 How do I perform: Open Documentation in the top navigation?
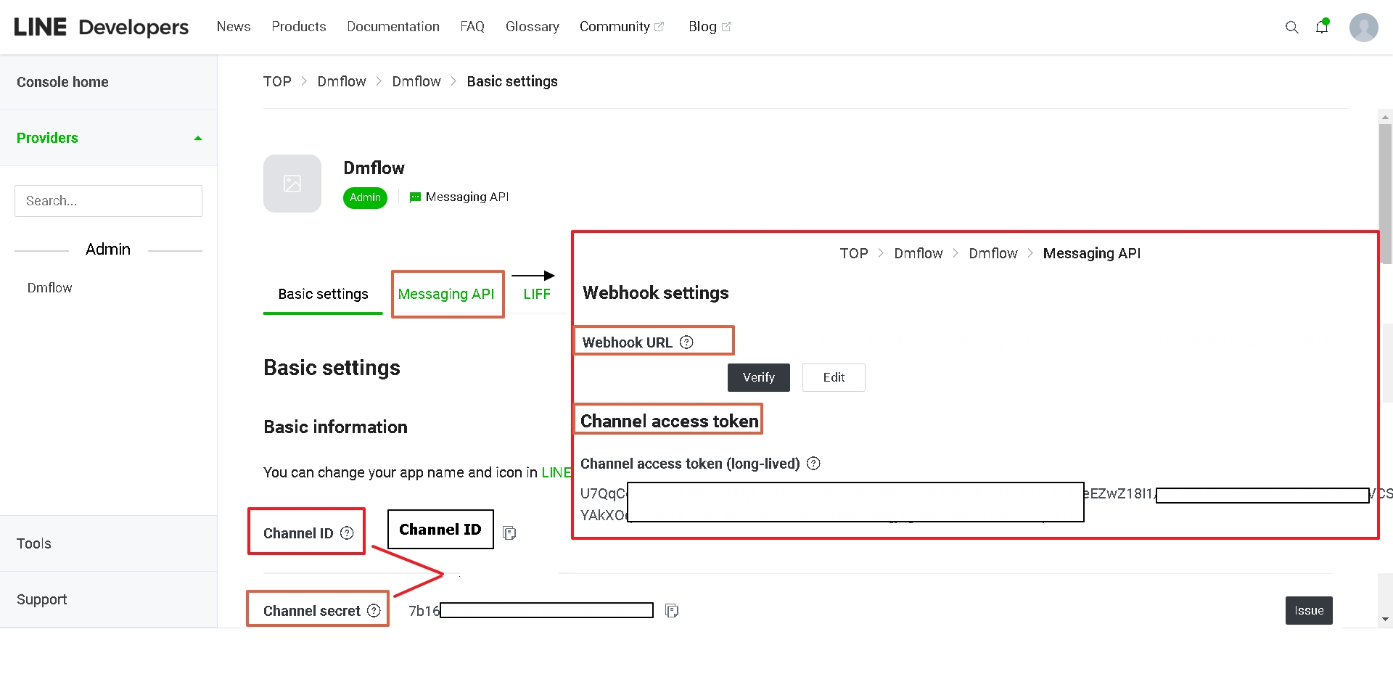(393, 27)
